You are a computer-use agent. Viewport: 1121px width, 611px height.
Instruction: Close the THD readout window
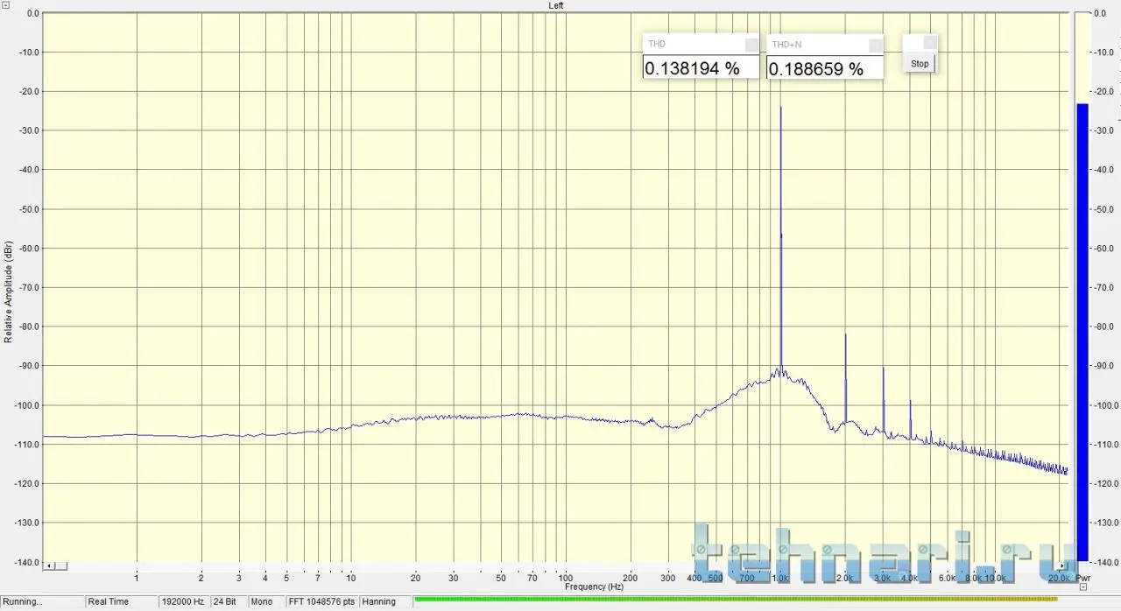coord(751,45)
